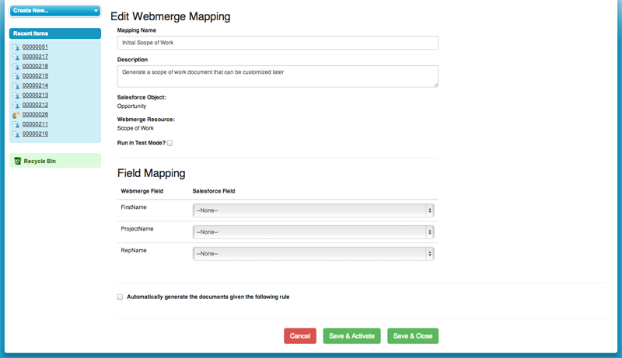The image size is (622, 358).
Task: Open recent item link 00000214
Action: tap(35, 85)
